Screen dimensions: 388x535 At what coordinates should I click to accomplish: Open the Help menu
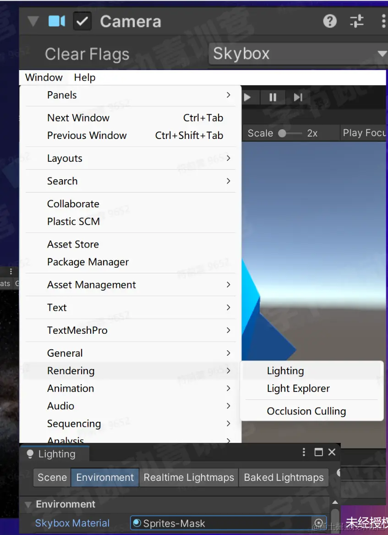85,77
